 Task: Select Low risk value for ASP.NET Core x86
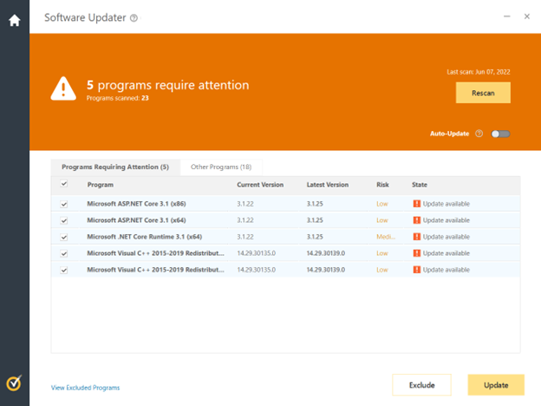(x=382, y=204)
